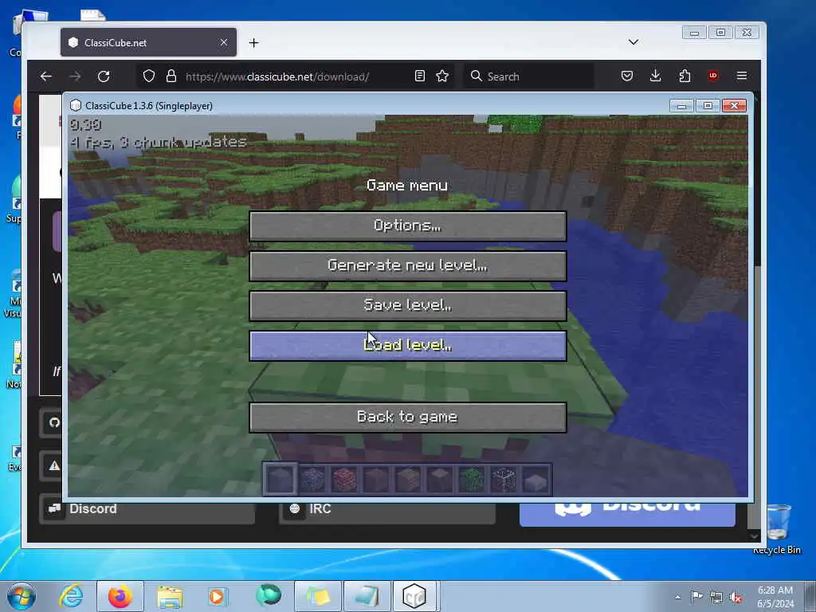The image size is (816, 612).
Task: Select the green leaves block in hotbar
Action: pyautogui.click(x=472, y=479)
